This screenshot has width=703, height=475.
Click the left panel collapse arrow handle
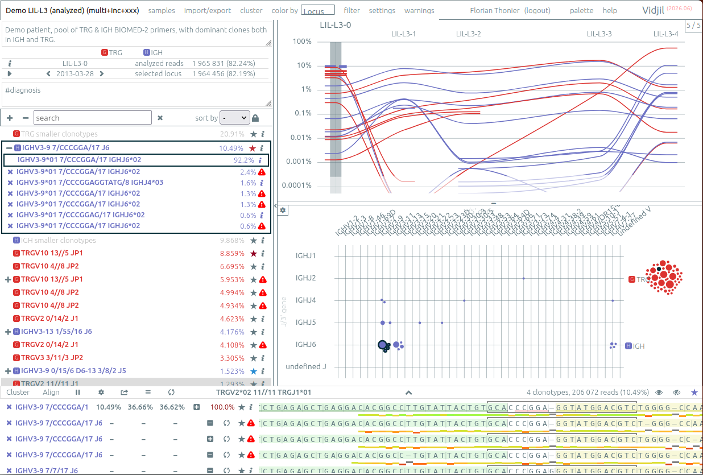tap(275, 205)
